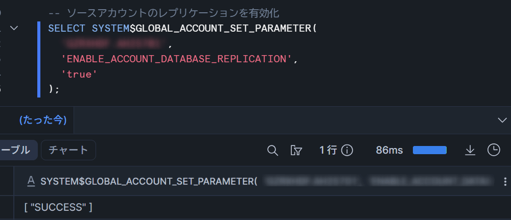Screen dimensions: 511x220
Task: Select the [ "SUCCESS" ] result cell
Action: 58,207
